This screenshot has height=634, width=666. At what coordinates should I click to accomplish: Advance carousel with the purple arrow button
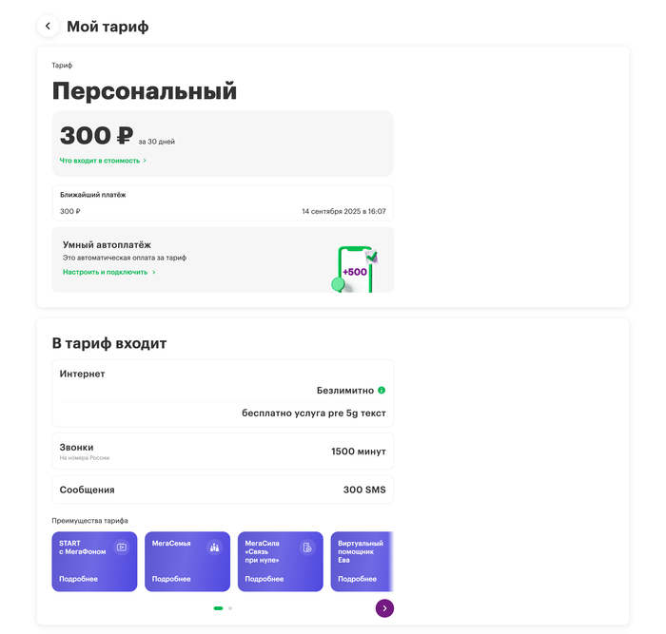coord(384,608)
